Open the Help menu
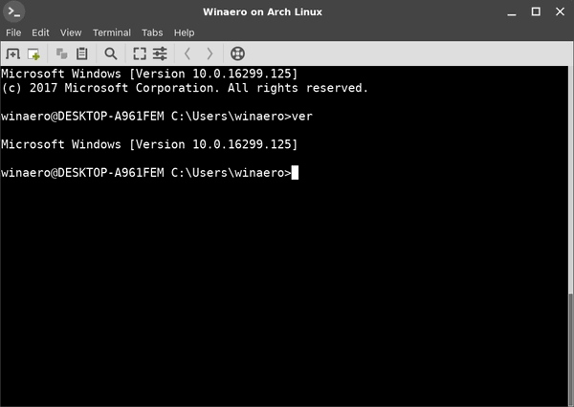This screenshot has height=407, width=574. [x=185, y=32]
